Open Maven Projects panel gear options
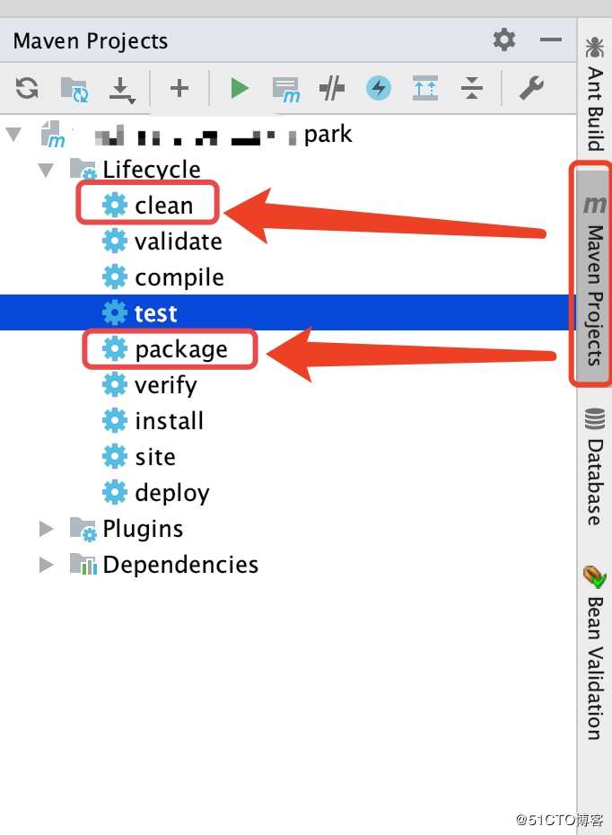The image size is (612, 835). point(504,40)
